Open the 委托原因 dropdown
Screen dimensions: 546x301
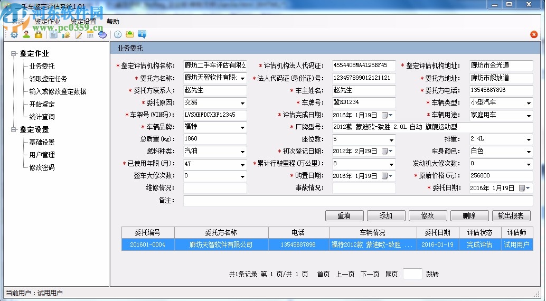click(x=243, y=103)
